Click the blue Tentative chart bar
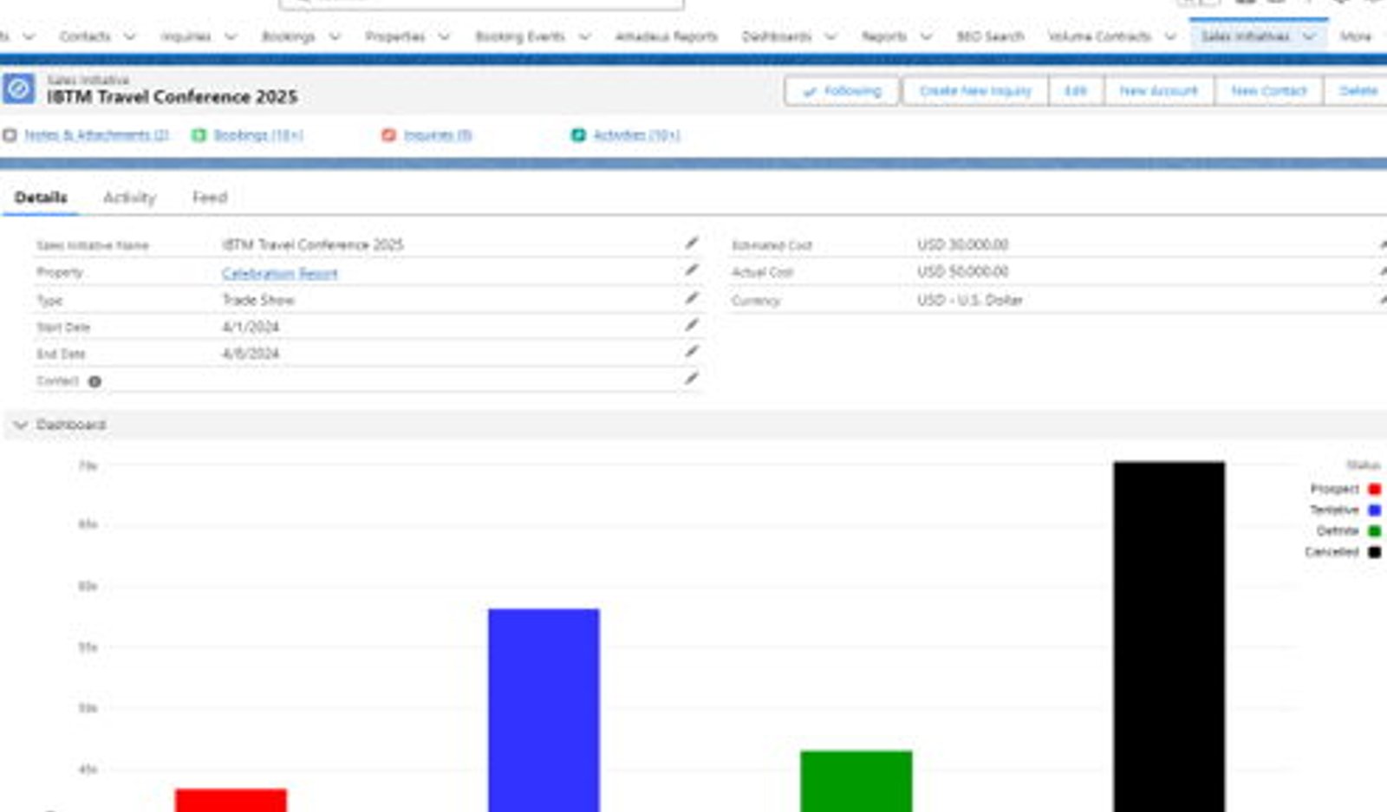1387x812 pixels. coord(544,711)
